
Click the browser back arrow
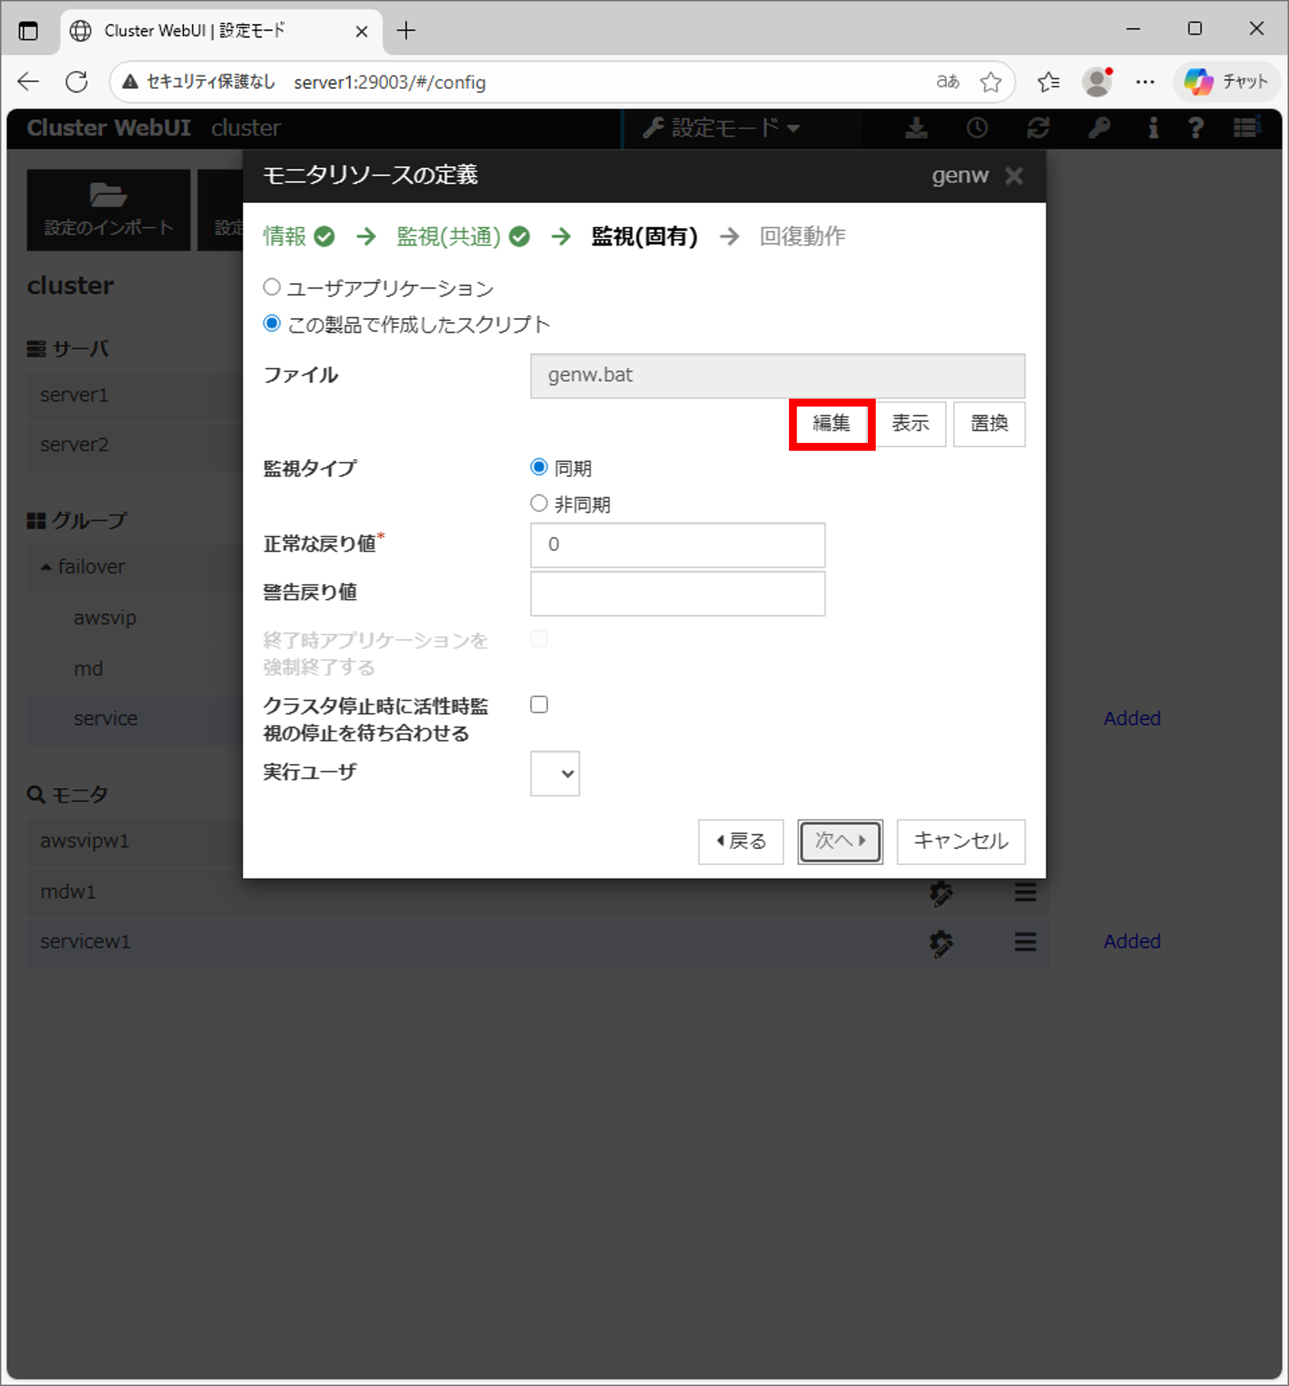pyautogui.click(x=29, y=82)
